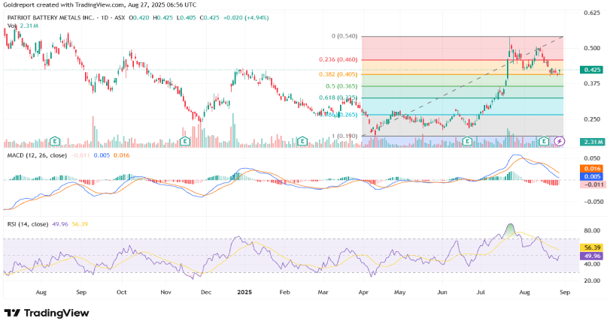Click the Vol indicator legend label
This screenshot has width=607, height=324.
click(x=12, y=26)
